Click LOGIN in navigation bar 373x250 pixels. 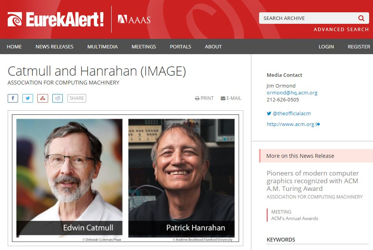[x=326, y=46]
